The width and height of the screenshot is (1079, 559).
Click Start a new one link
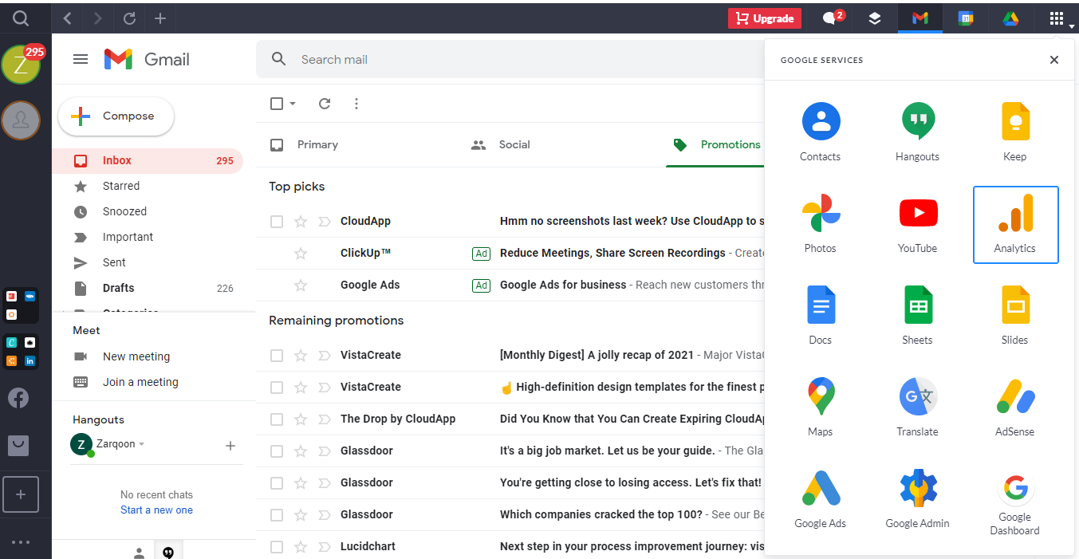[x=156, y=510]
